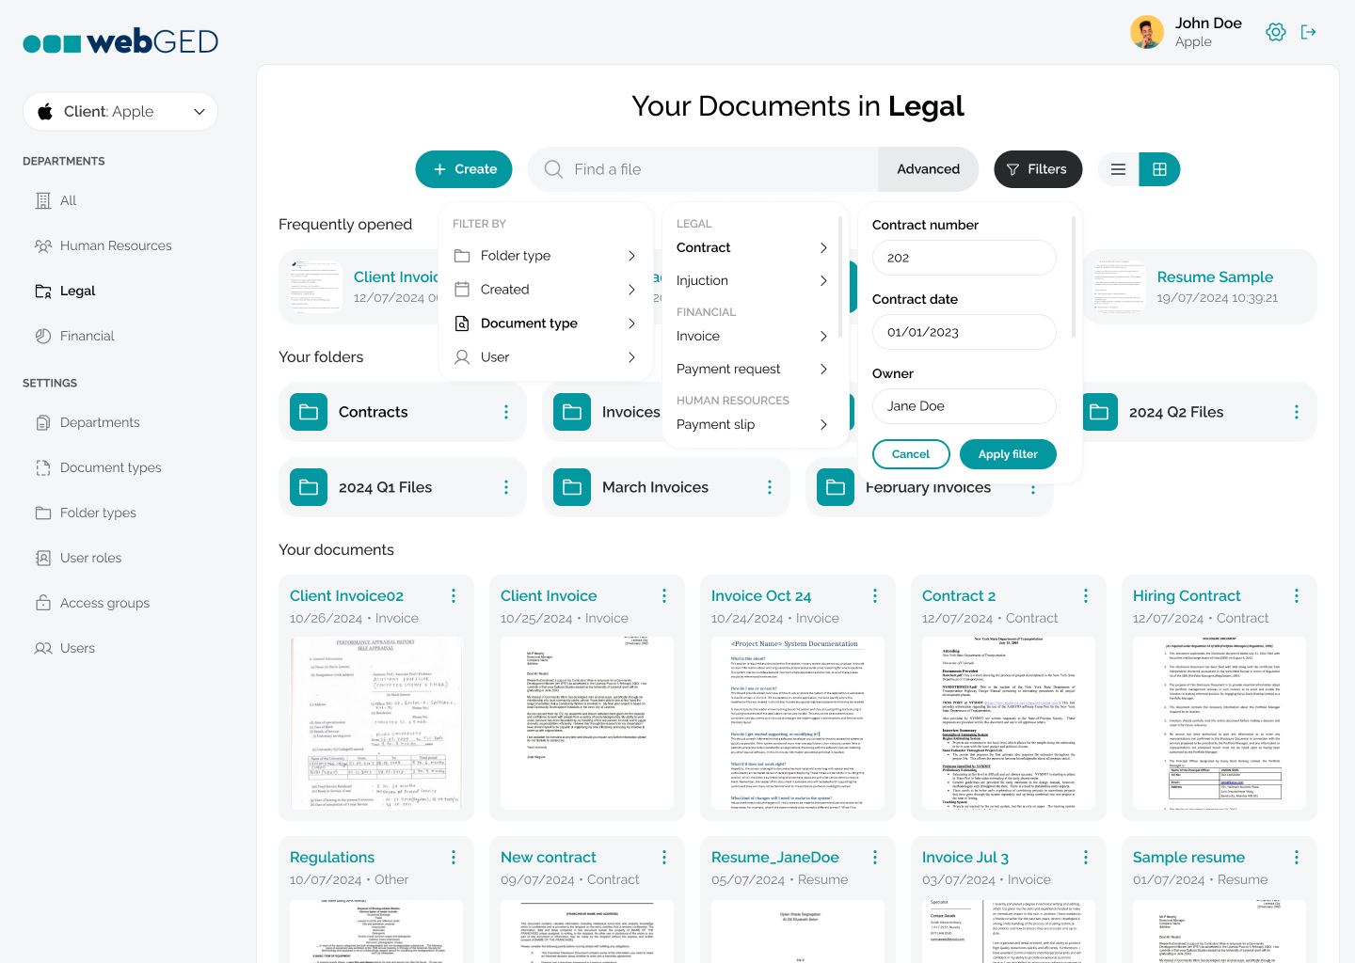
Task: Open Client Invoice02 options menu
Action: tap(454, 596)
